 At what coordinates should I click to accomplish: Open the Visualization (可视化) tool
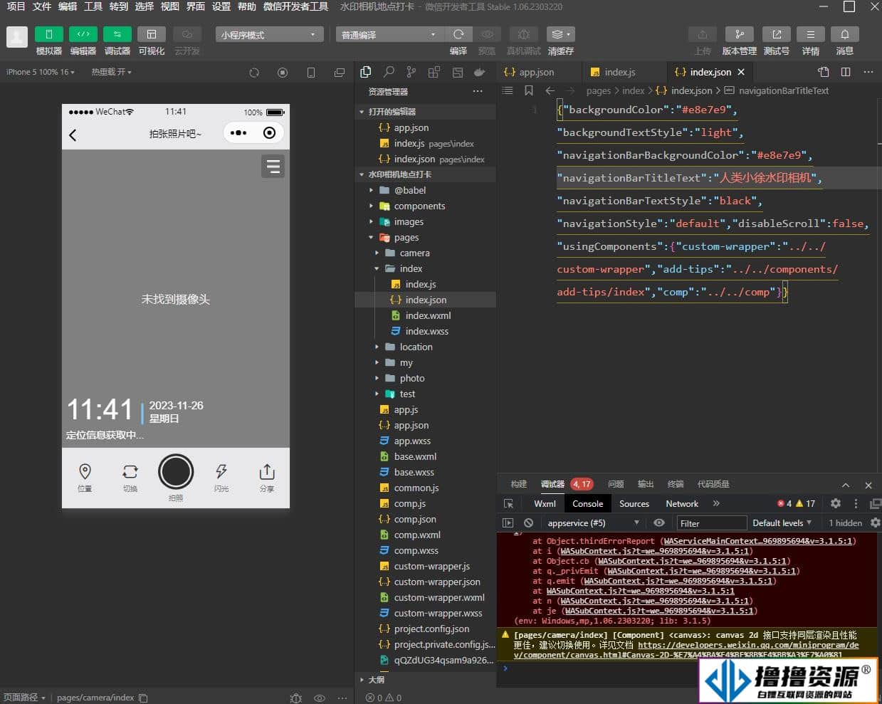click(152, 34)
